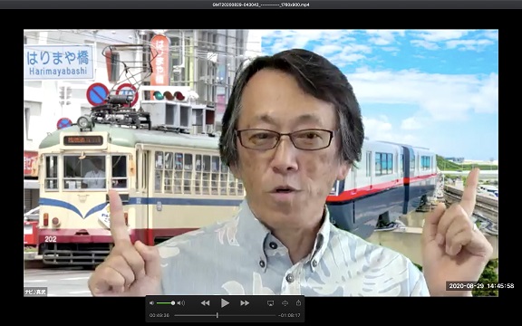
Task: Mute audio with the low-volume speaker icon
Action: tap(151, 303)
